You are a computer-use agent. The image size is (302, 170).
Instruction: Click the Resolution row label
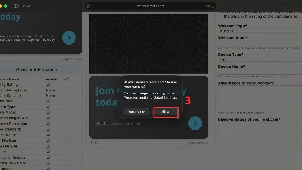click(x=14, y=124)
